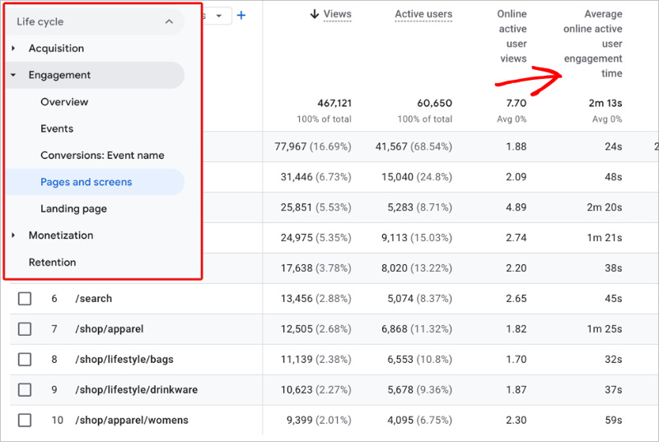Click the 5,678 (9.36%) active users cell
Image resolution: width=659 pixels, height=442 pixels.
point(420,389)
